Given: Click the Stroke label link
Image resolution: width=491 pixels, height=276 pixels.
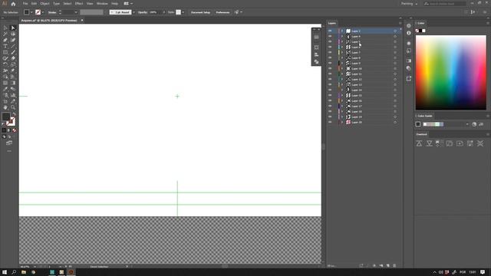Looking at the screenshot, I should coord(52,12).
